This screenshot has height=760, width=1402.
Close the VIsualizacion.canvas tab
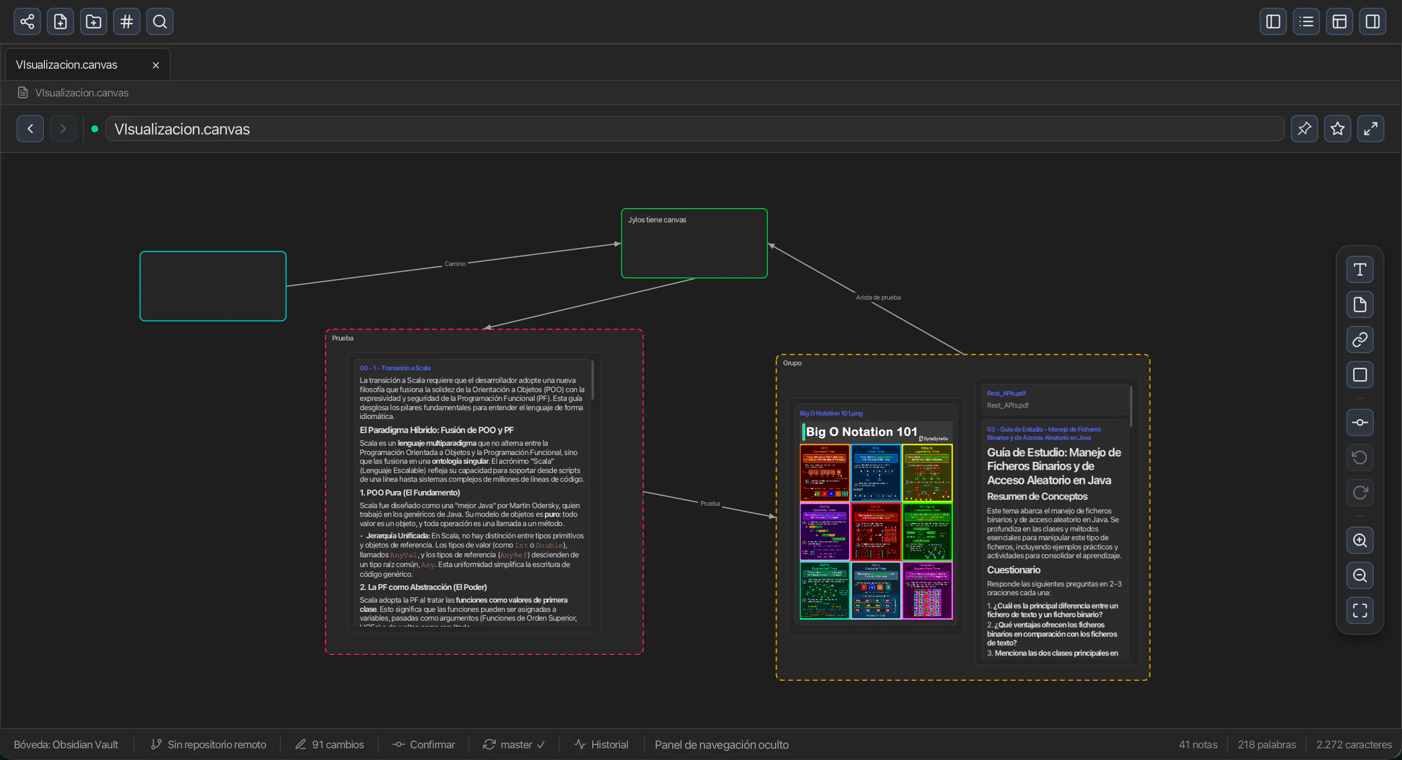coord(156,65)
